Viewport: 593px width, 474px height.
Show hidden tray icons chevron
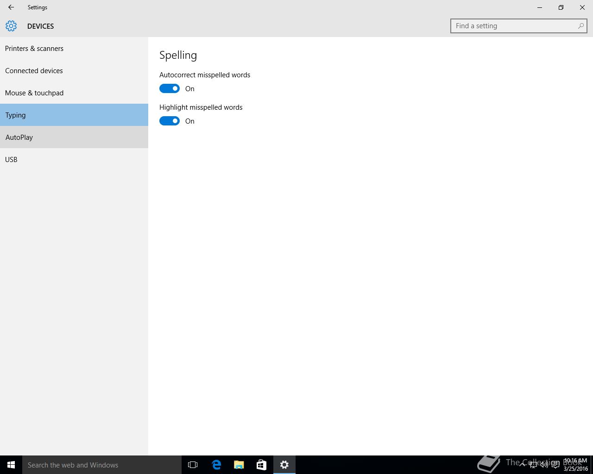coord(522,465)
